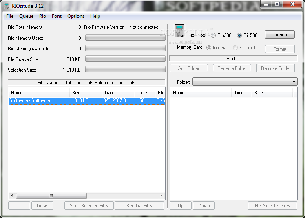Sort Rio list by Name column
Screen dimensions: 305x218
click(x=201, y=93)
